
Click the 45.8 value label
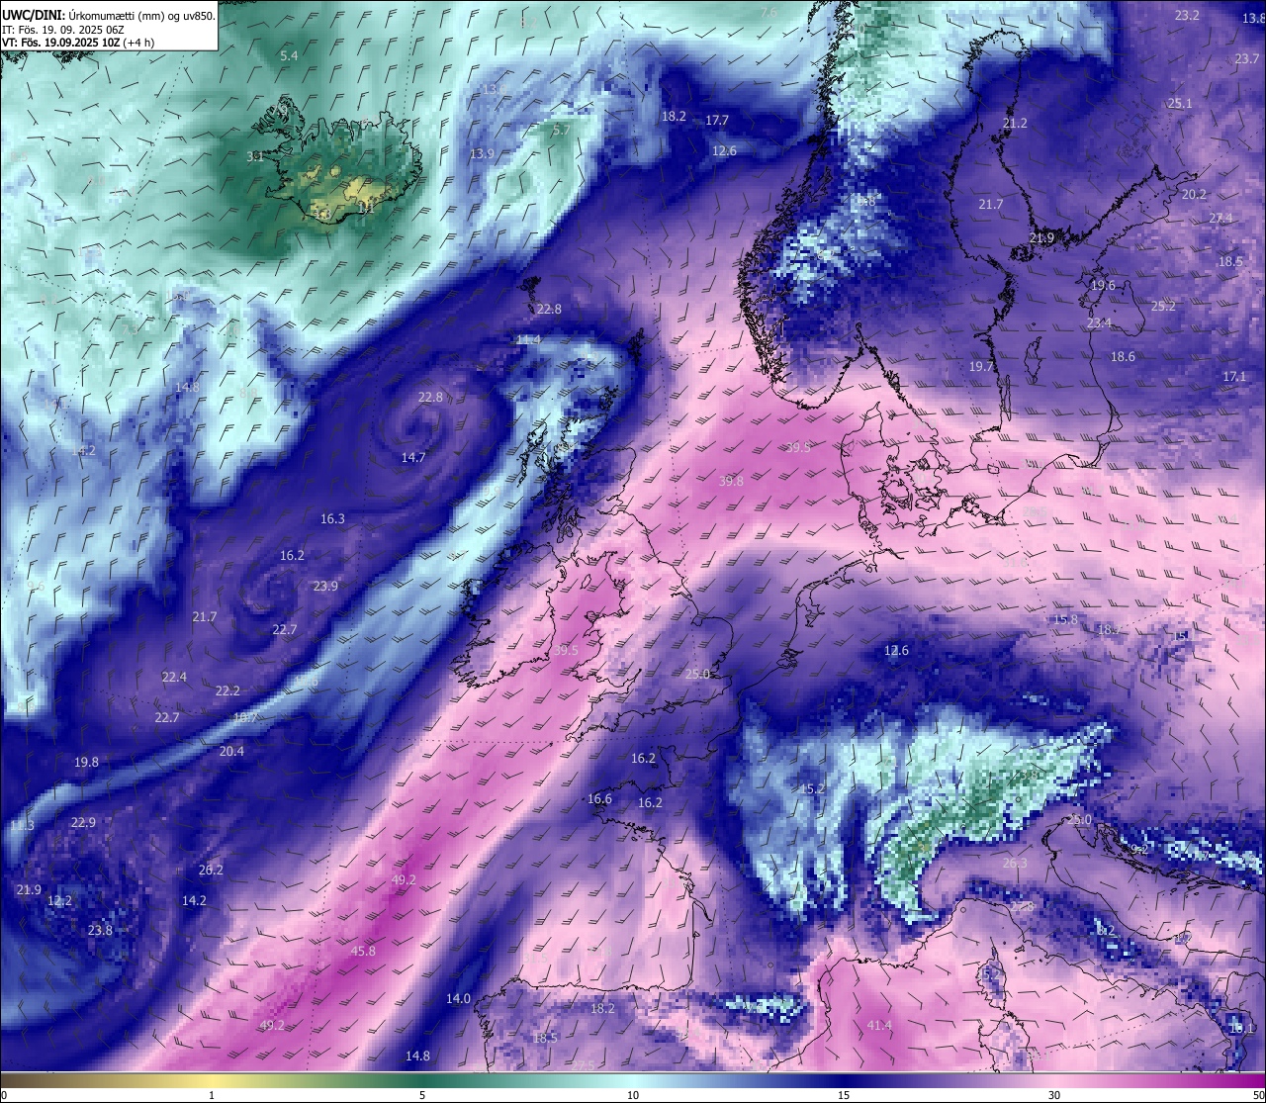coord(363,951)
